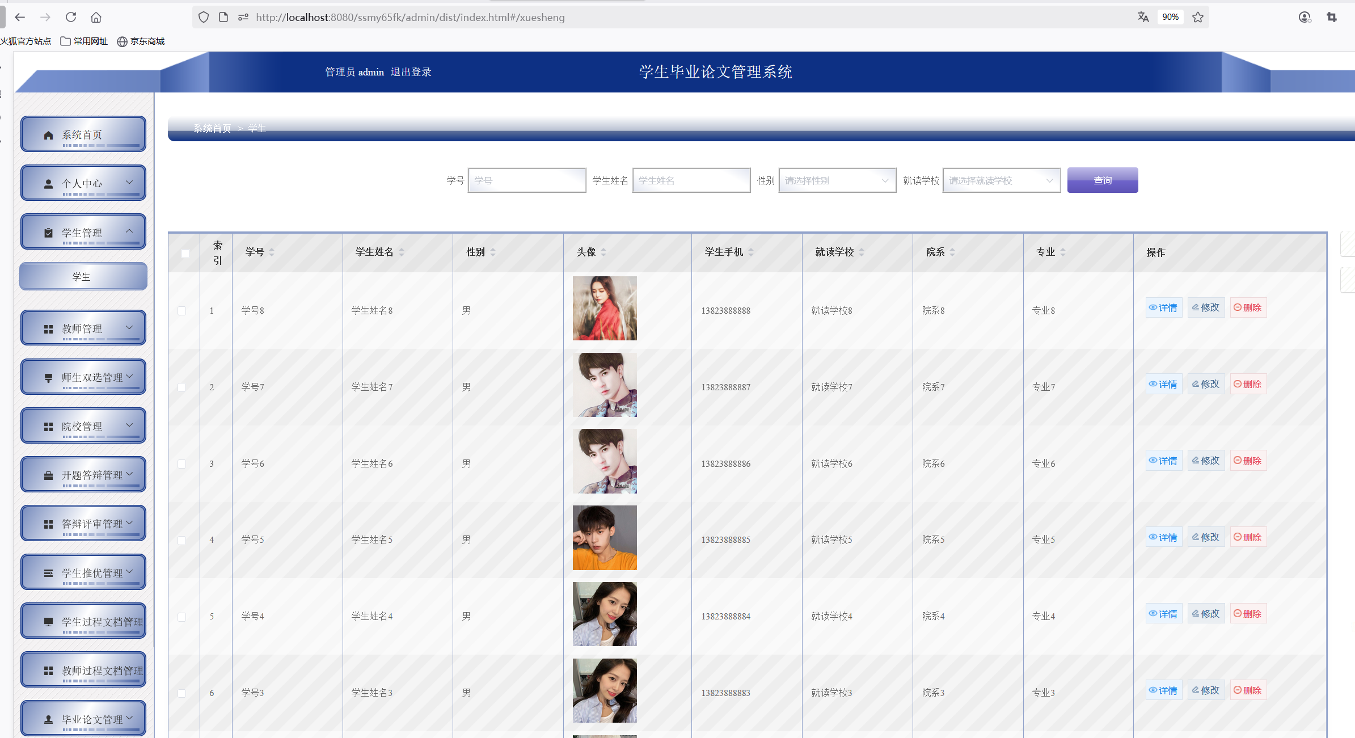This screenshot has width=1355, height=738.
Task: Click the browser reload icon
Action: point(71,17)
